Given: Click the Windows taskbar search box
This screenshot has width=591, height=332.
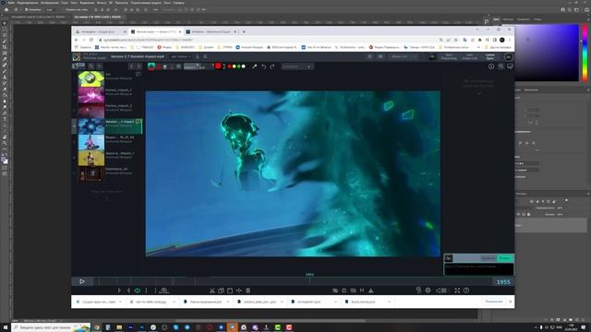Looking at the screenshot, I should (51, 327).
